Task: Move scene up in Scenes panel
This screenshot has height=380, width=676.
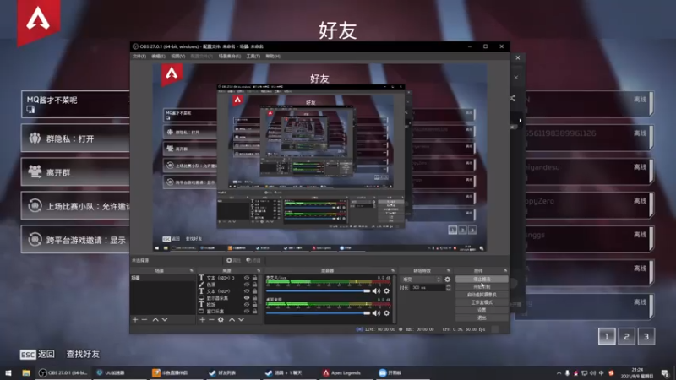Action: [x=155, y=320]
